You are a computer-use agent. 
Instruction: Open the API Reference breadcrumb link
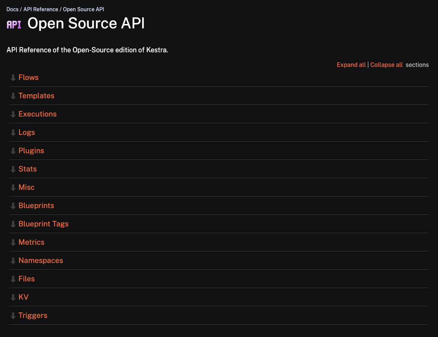(41, 9)
